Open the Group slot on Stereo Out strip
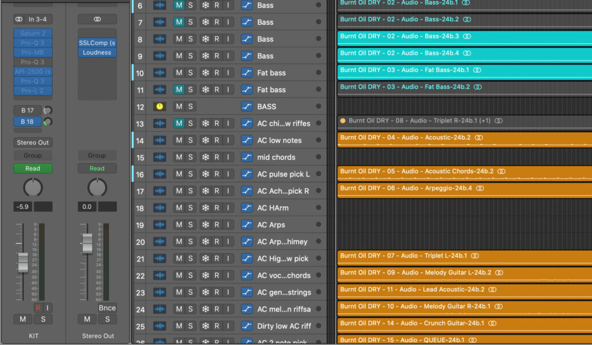 click(x=97, y=156)
